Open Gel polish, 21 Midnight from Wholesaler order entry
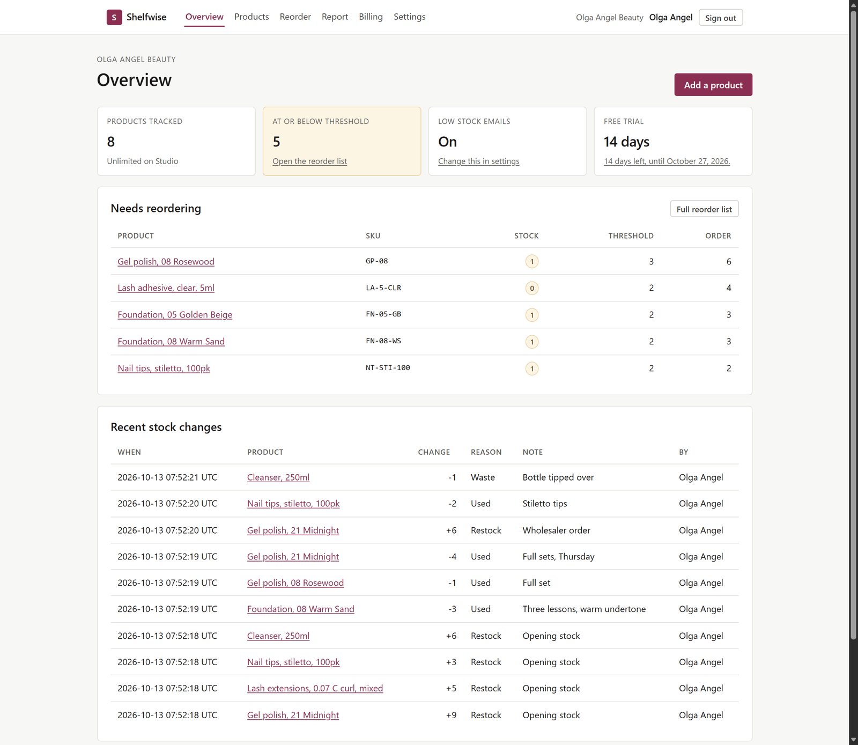858x745 pixels. click(x=293, y=530)
